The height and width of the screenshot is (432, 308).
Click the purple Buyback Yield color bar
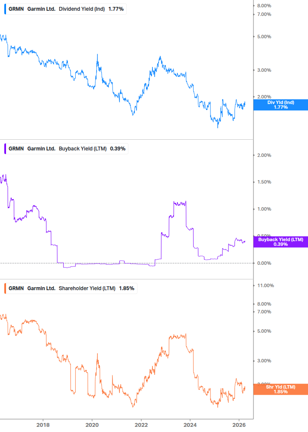[5, 148]
